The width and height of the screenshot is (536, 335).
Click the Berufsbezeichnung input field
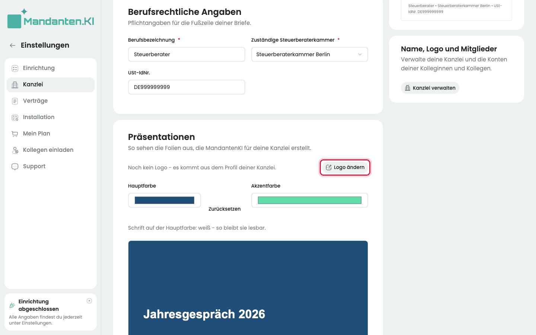pyautogui.click(x=186, y=54)
